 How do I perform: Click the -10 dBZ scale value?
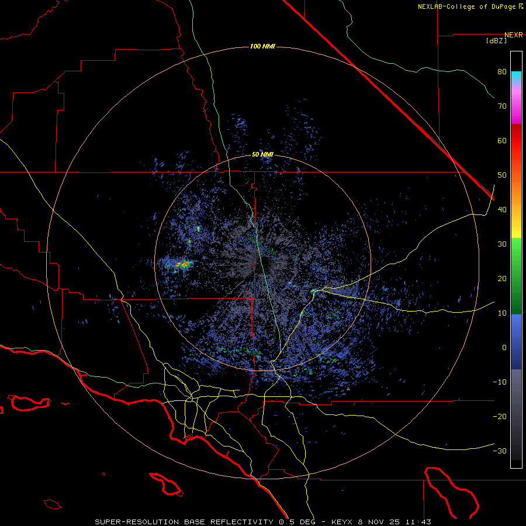(x=500, y=382)
